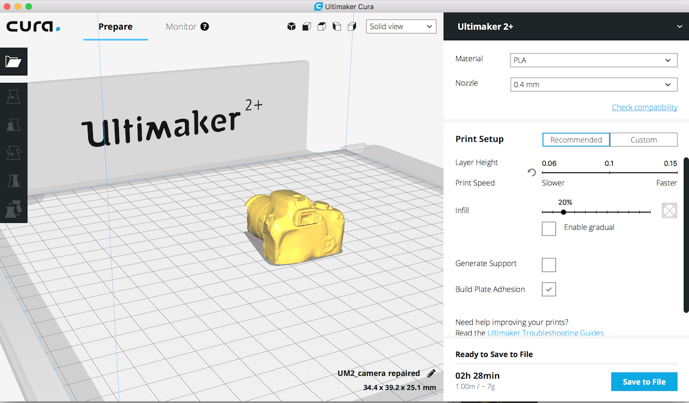The image size is (689, 403).
Task: Switch to top camera view icon
Action: 322,26
